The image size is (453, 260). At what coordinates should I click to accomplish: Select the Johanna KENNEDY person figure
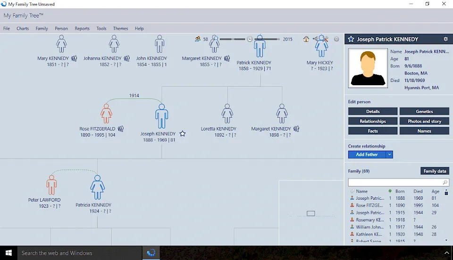(114, 44)
